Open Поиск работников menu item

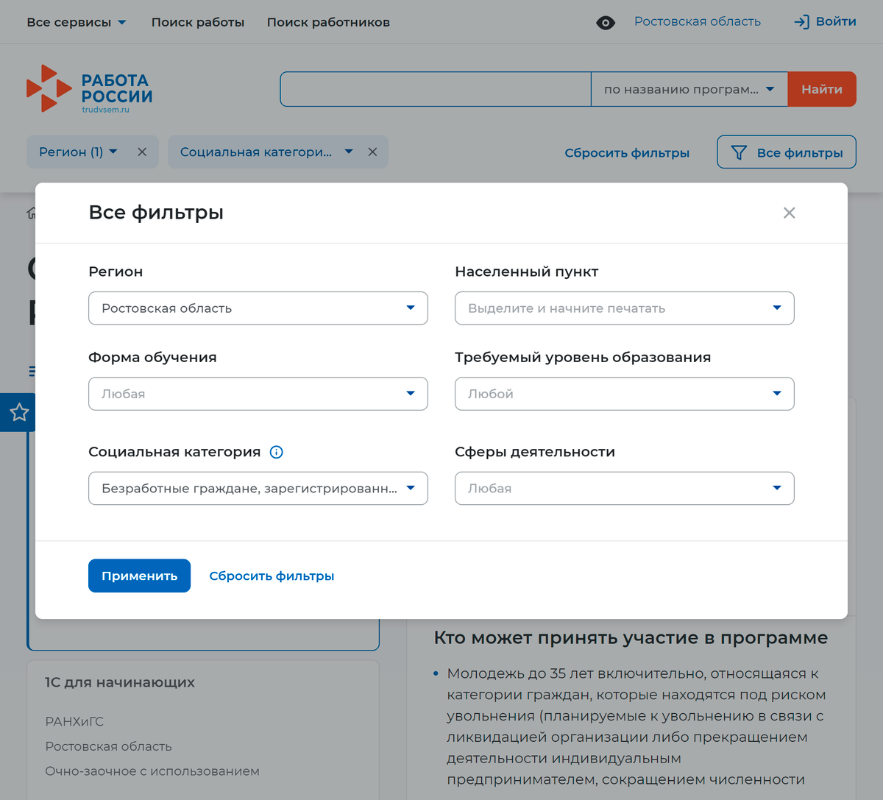(x=328, y=23)
